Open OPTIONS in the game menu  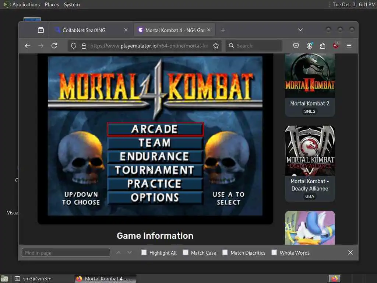coord(155,198)
